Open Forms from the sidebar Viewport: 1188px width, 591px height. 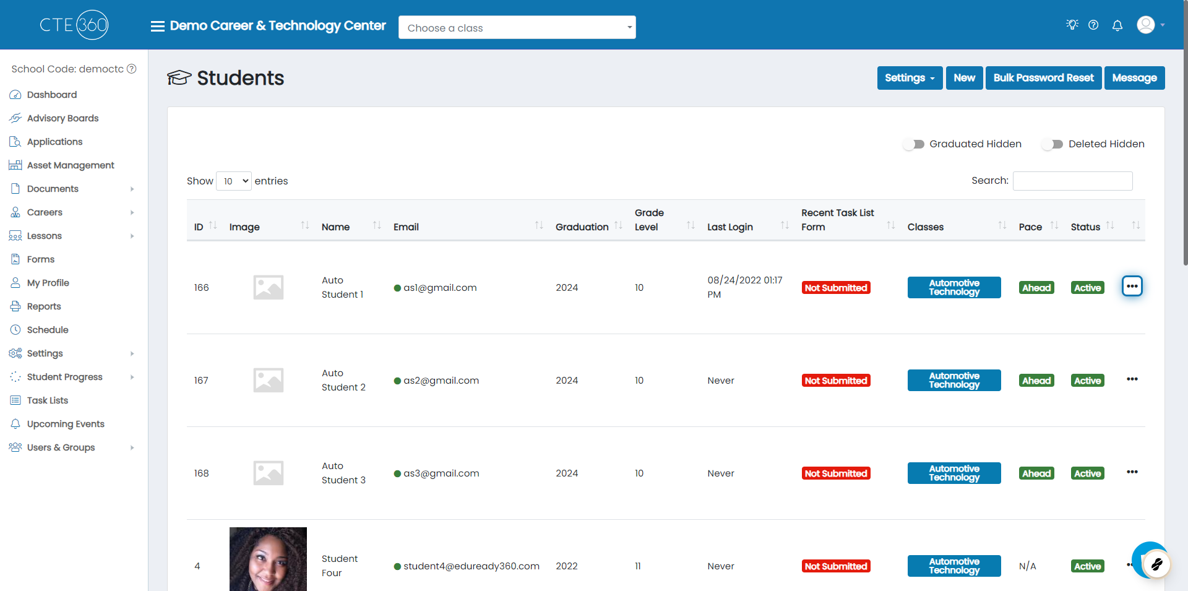[x=41, y=259]
